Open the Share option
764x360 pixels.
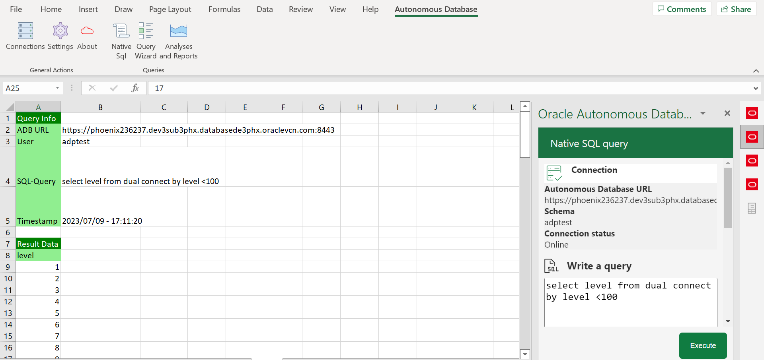736,8
